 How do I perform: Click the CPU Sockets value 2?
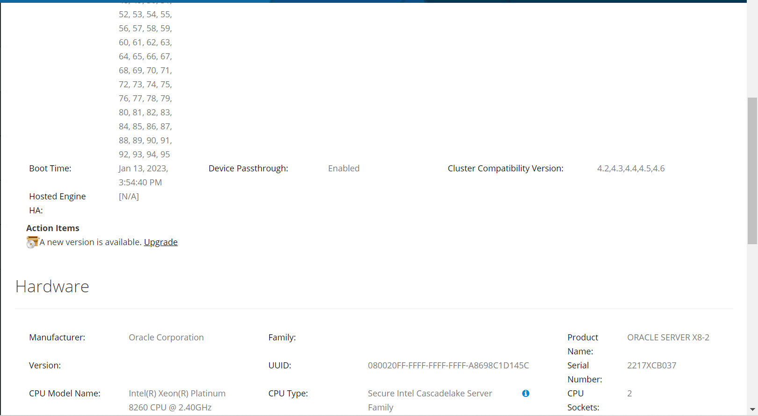click(629, 394)
